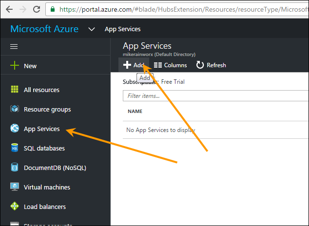This screenshot has height=226, width=309.
Task: Click the 'Free Trial' subscription text
Action: coord(173,82)
